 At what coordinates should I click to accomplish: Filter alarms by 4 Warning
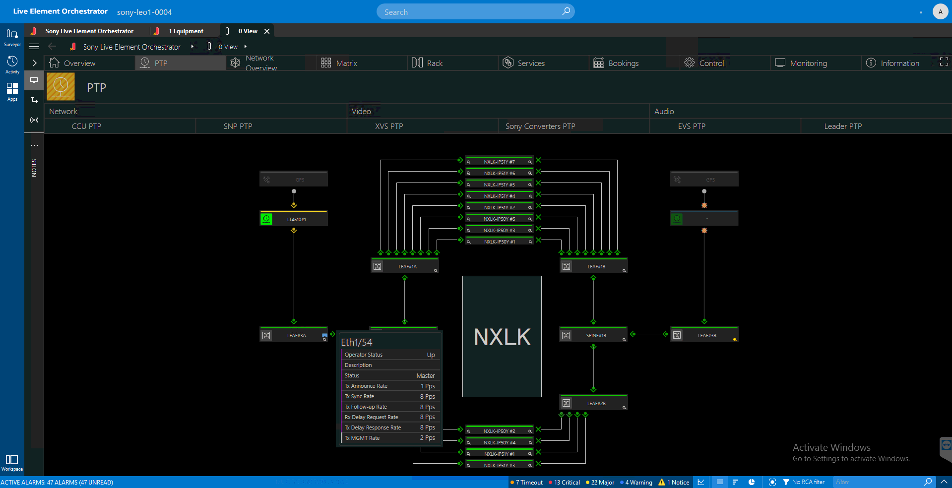point(636,482)
